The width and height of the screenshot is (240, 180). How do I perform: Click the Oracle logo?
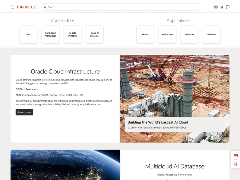click(27, 7)
